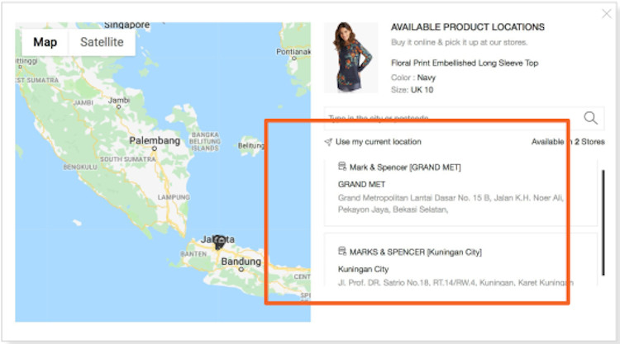This screenshot has width=620, height=344.
Task: Click the Jakarta store map marker
Action: pyautogui.click(x=219, y=243)
